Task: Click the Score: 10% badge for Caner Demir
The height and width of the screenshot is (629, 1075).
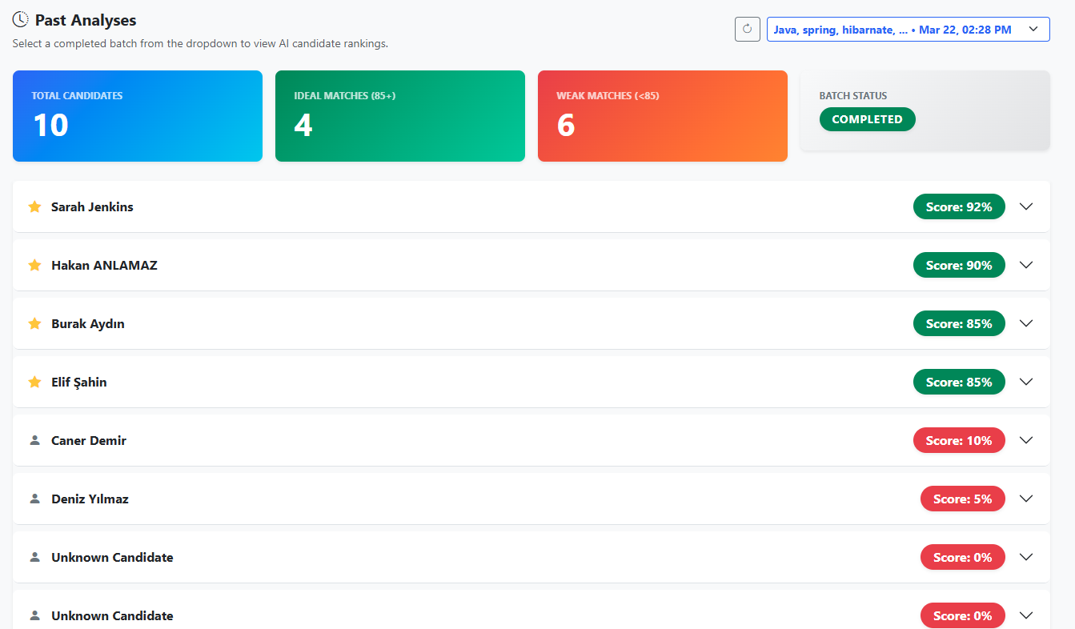Action: click(959, 440)
